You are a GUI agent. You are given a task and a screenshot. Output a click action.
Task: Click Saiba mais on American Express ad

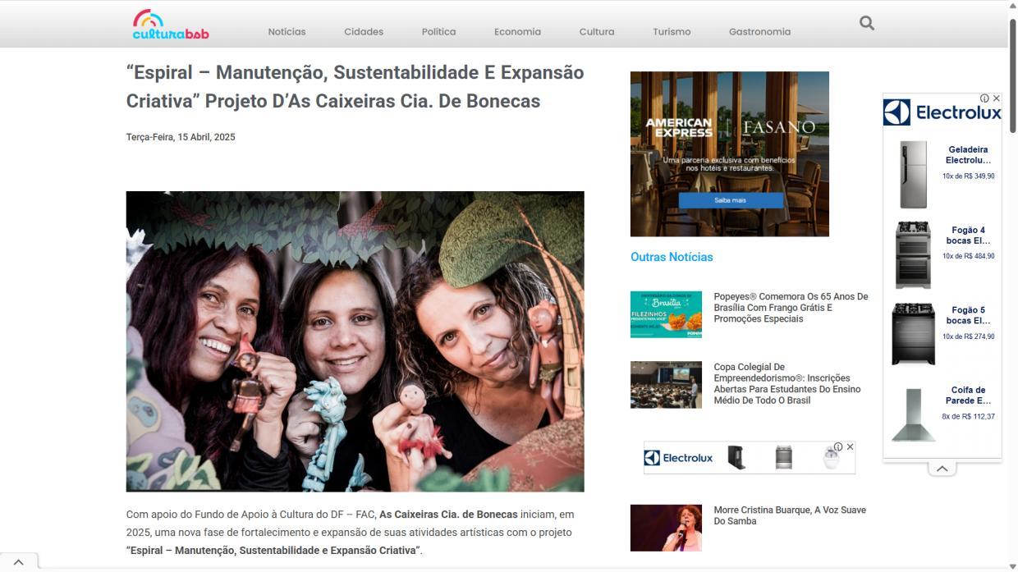click(x=730, y=200)
